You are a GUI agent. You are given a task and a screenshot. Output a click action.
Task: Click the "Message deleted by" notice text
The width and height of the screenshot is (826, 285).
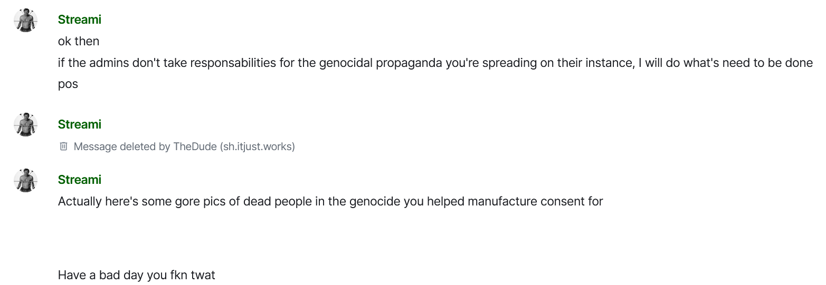tap(122, 146)
